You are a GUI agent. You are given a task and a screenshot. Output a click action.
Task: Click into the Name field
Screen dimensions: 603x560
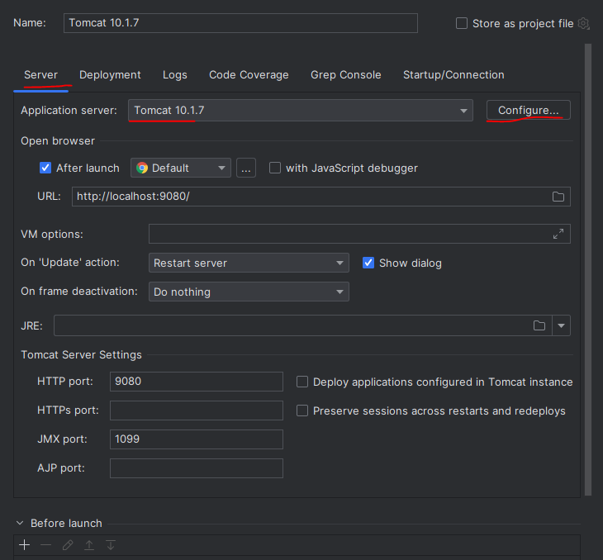[x=240, y=23]
